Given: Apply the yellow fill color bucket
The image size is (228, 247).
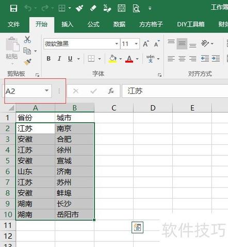Looking at the screenshot, I should coord(113,59).
